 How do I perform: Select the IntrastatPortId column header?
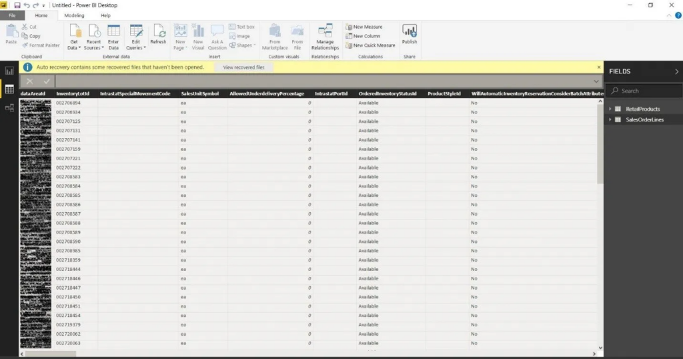coord(331,93)
